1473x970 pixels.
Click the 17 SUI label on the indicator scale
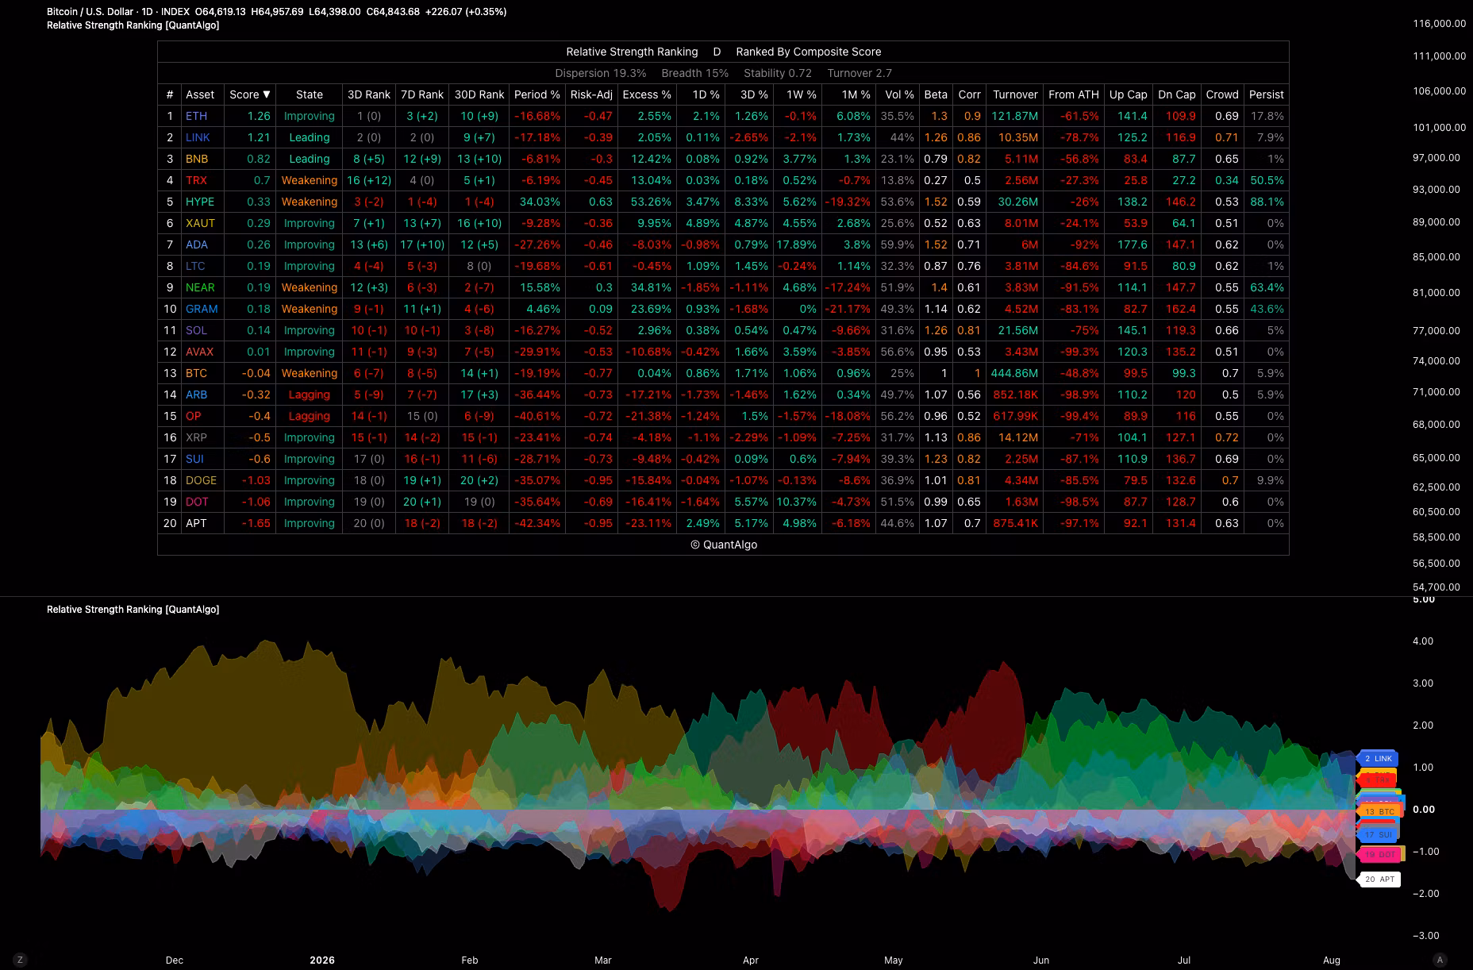tap(1379, 834)
